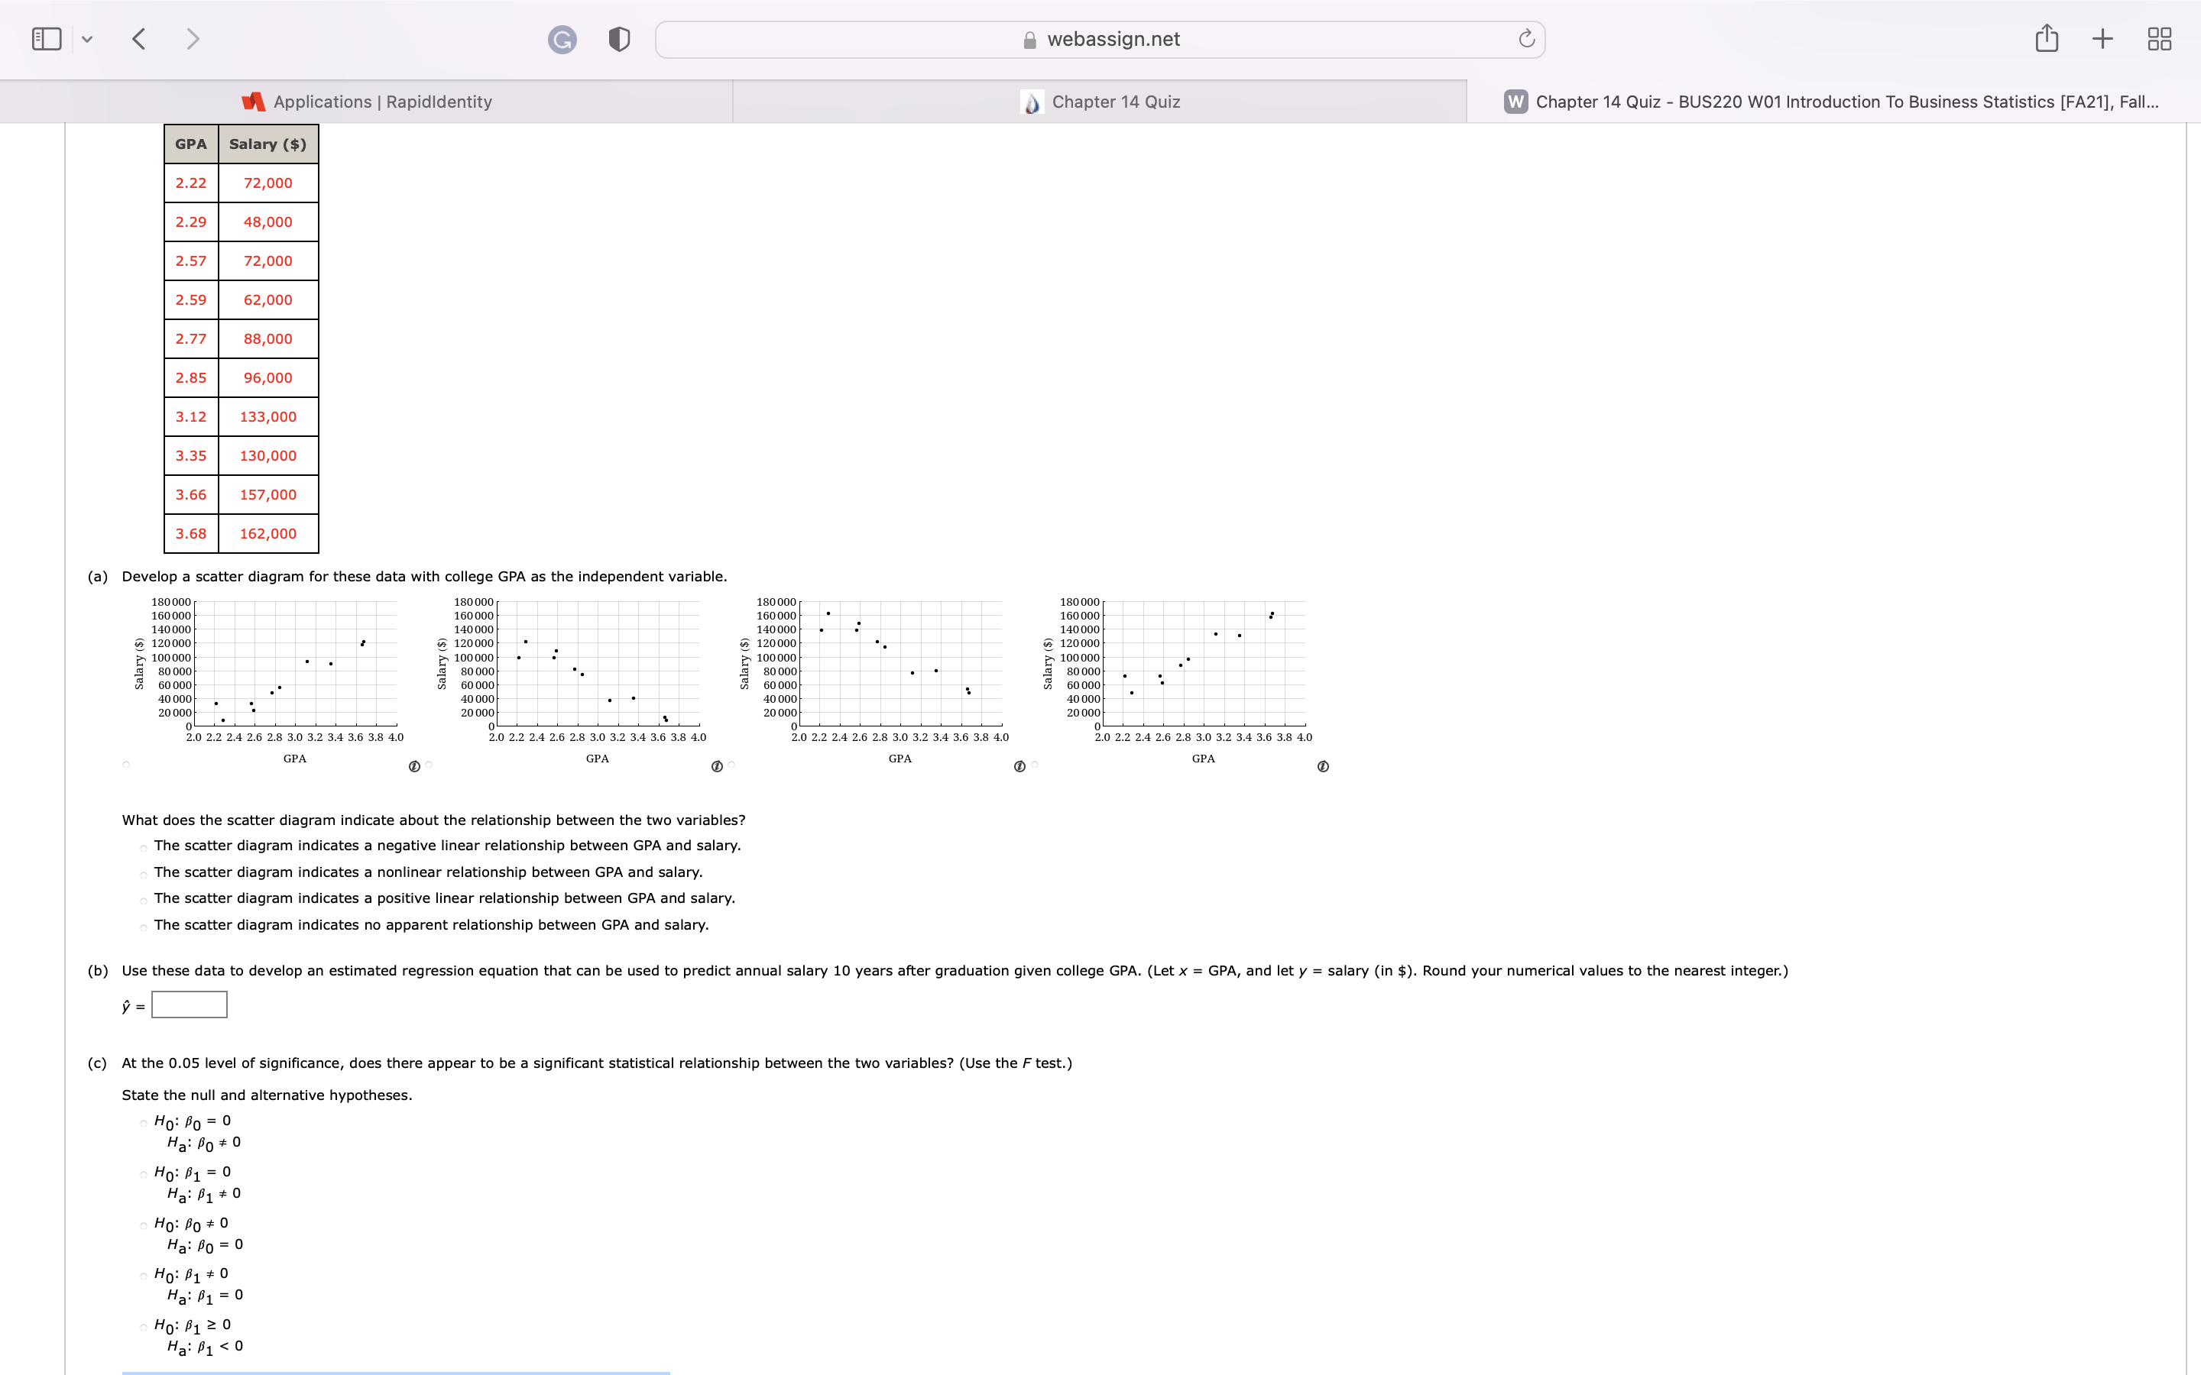The image size is (2201, 1375).
Task: Enlarge the second scatter plot
Action: pyautogui.click(x=718, y=767)
